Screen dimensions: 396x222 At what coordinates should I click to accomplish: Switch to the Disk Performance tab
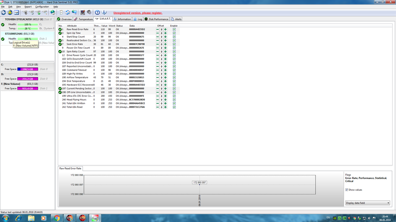[156, 19]
